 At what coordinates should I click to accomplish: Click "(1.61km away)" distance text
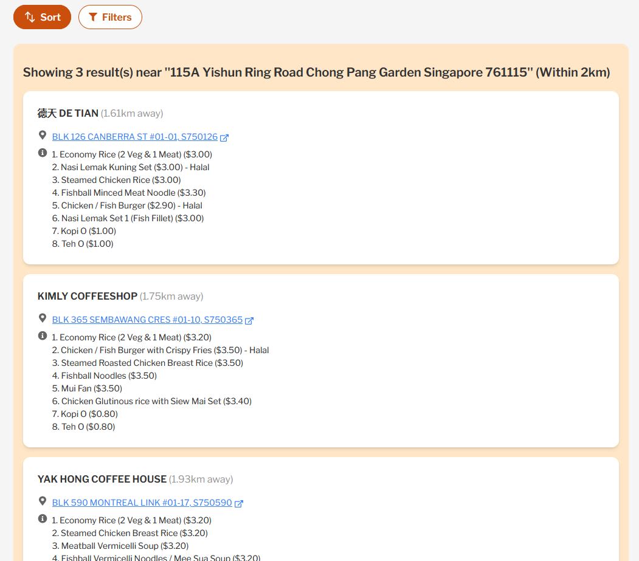pos(132,113)
